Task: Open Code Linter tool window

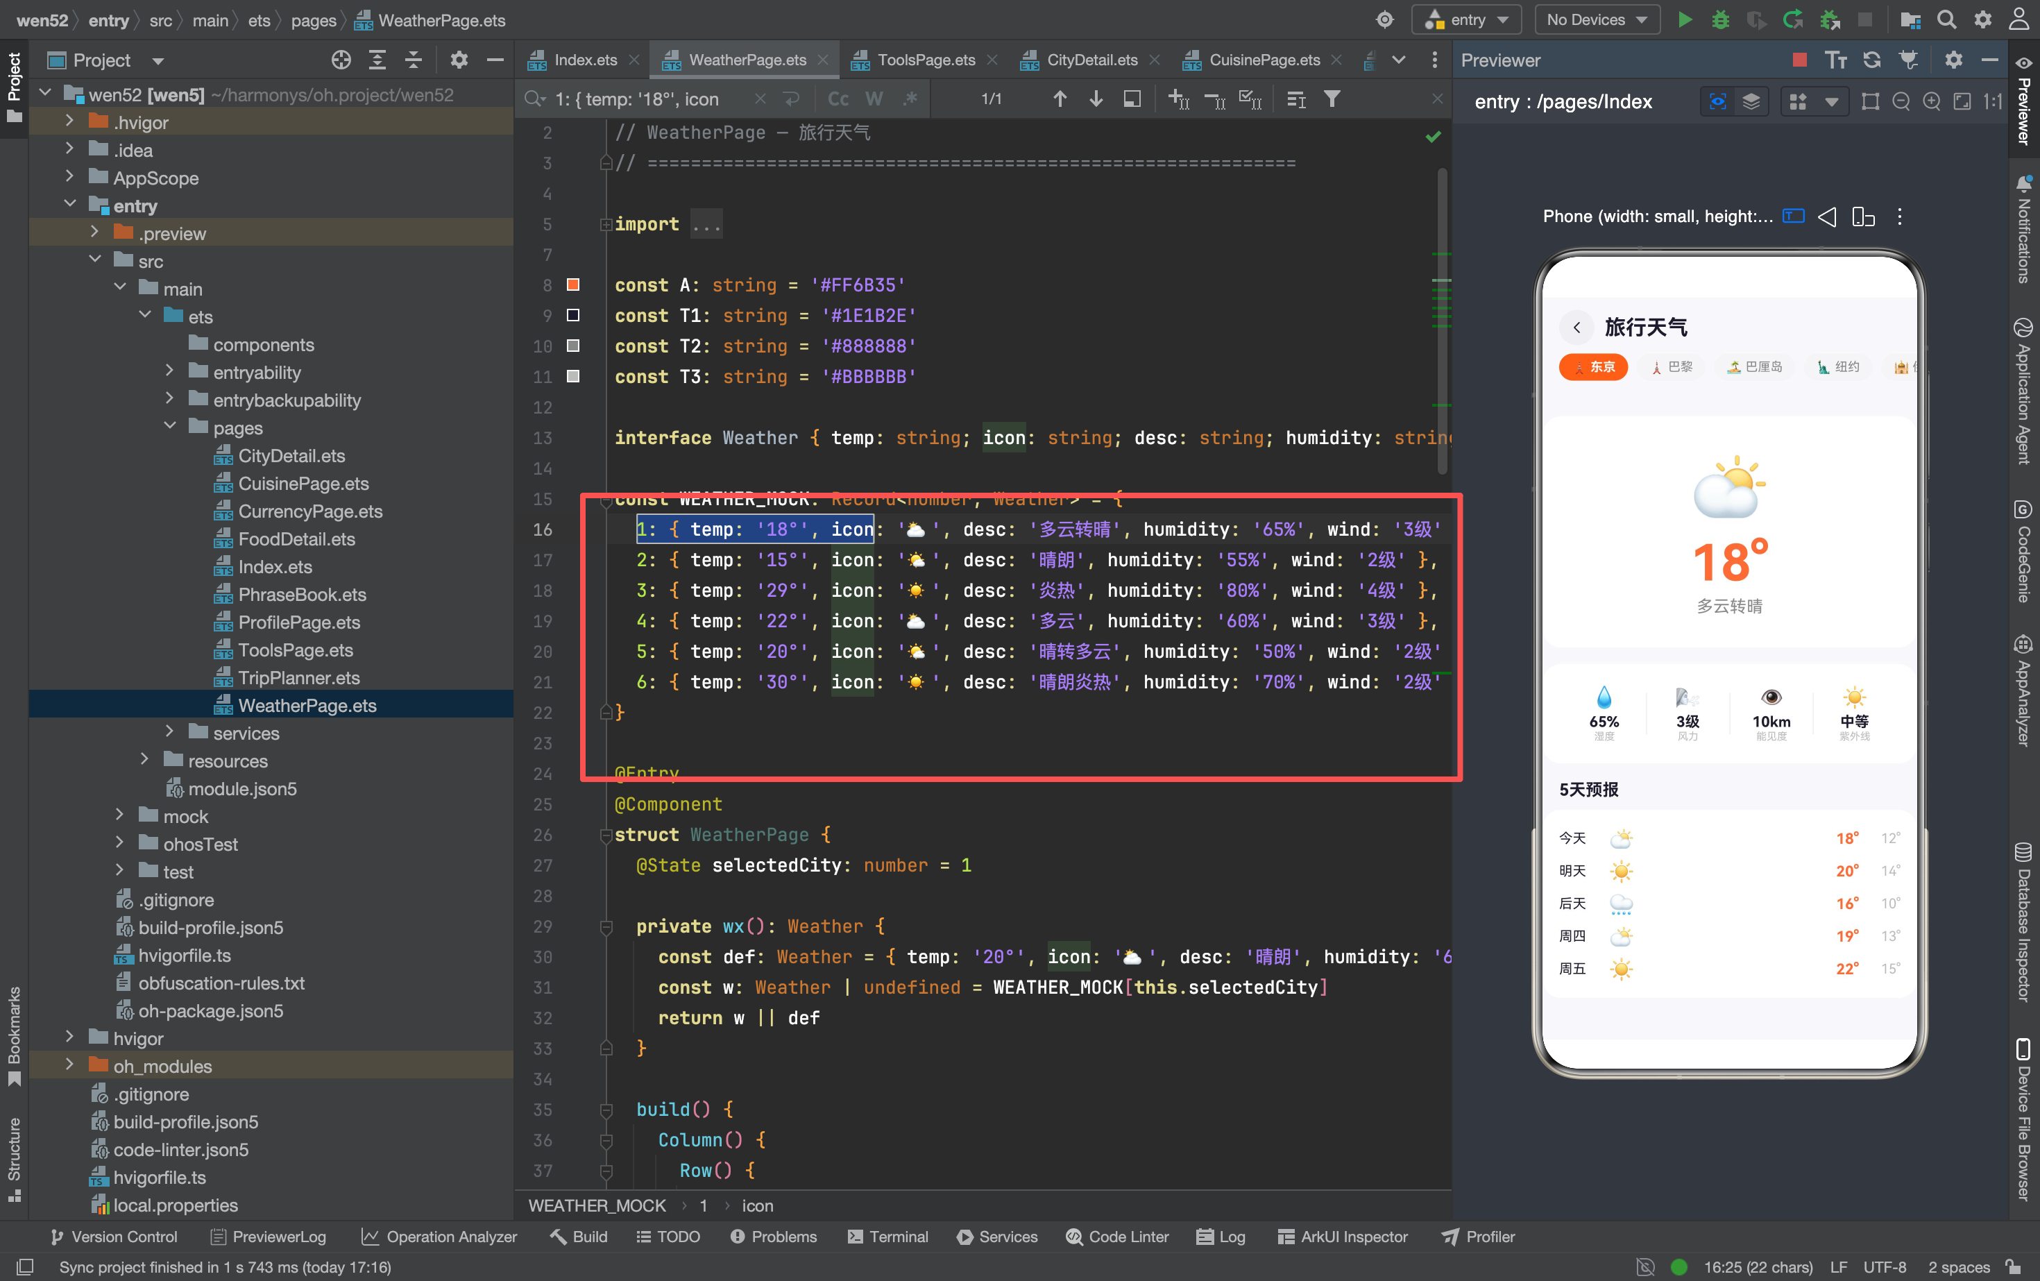Action: [1117, 1237]
